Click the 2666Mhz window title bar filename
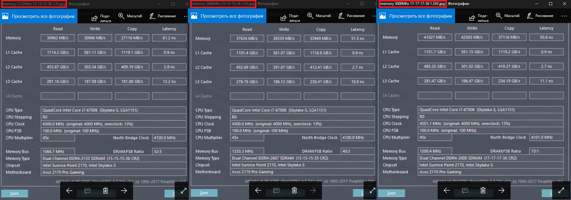The width and height of the screenshot is (571, 200). [x=223, y=4]
